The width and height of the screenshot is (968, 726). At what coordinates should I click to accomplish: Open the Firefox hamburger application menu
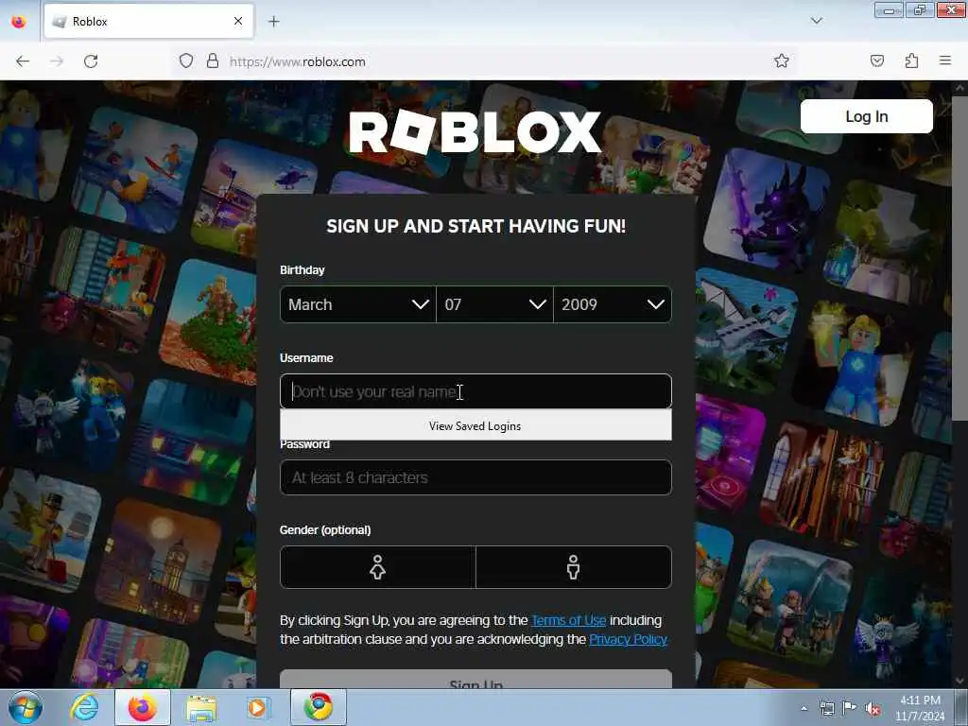[x=945, y=60]
